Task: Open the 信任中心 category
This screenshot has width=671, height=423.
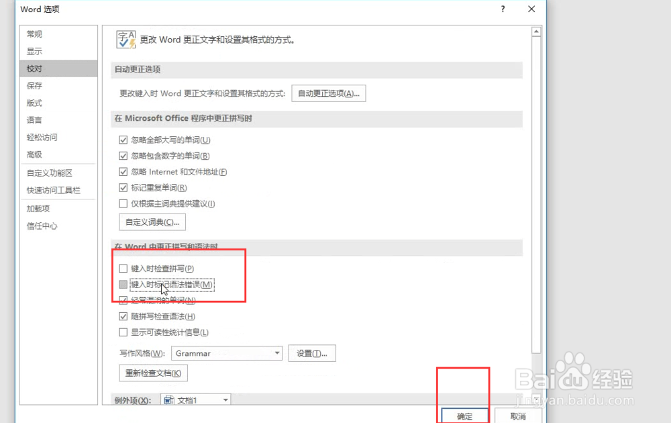Action: pyautogui.click(x=58, y=226)
